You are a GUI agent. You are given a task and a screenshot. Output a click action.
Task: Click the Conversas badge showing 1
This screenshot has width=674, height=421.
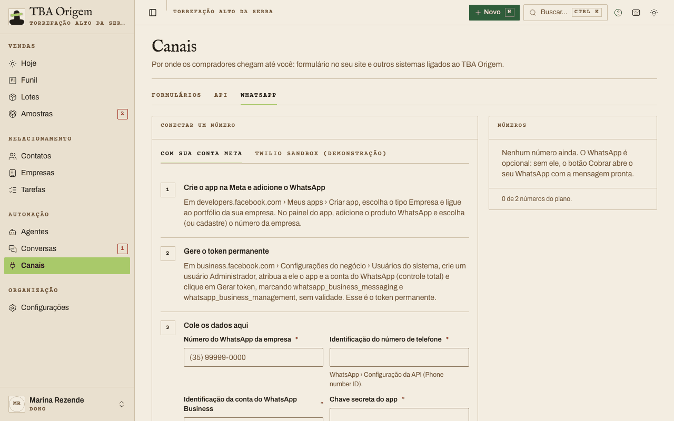[123, 248]
